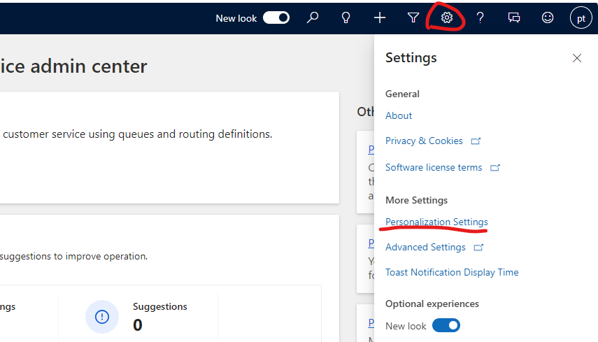Screen dimensions: 598x342
Task: Click the 'admin center' page title
Action: (73, 66)
